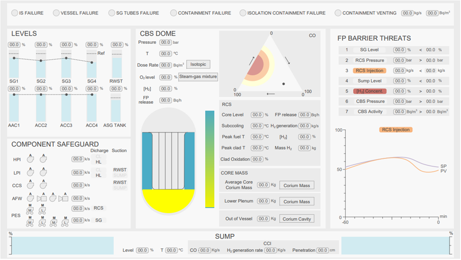The width and height of the screenshot is (461, 260).
Task: Click the CBS Dome Pressure value field
Action: [x=165, y=42]
